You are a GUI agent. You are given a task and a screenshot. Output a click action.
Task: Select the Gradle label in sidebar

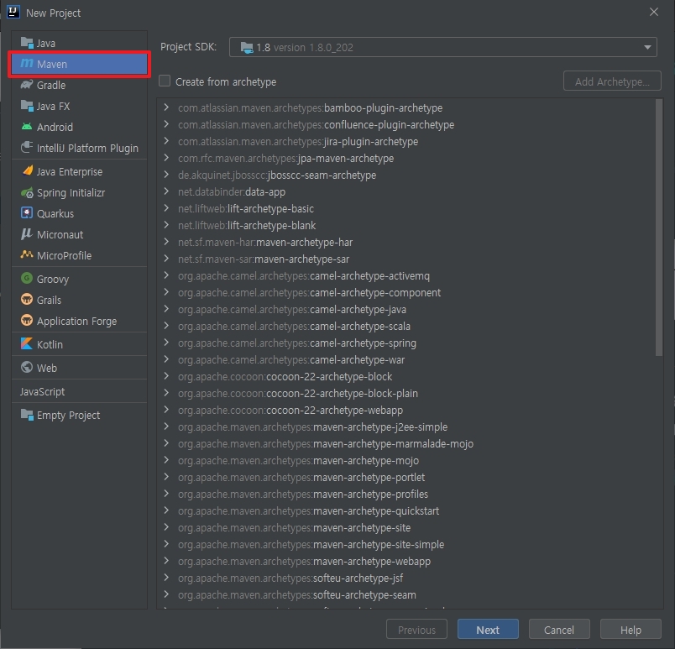51,85
